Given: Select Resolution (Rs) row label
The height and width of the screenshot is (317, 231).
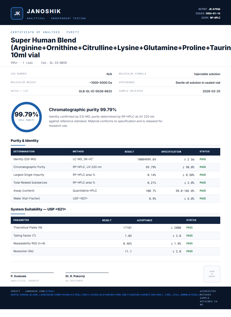Looking at the screenshot, I should (23, 251).
